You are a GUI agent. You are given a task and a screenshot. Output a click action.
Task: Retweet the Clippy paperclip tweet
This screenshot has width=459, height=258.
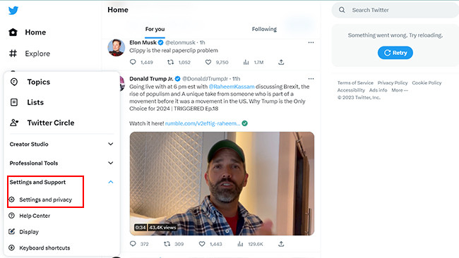click(x=170, y=62)
